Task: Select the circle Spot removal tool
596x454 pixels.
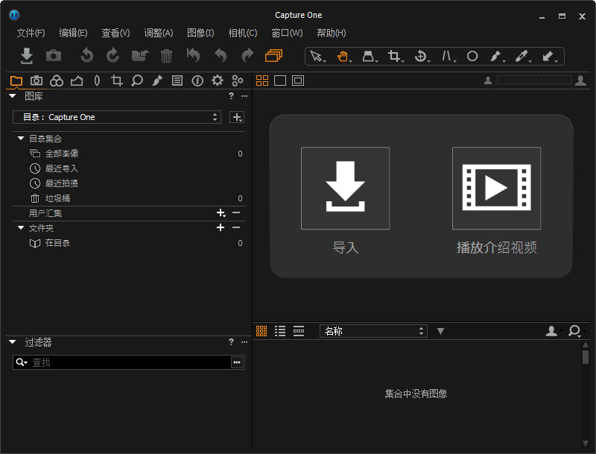Action: 472,56
